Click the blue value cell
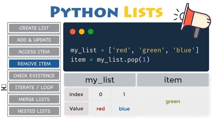 (124, 109)
